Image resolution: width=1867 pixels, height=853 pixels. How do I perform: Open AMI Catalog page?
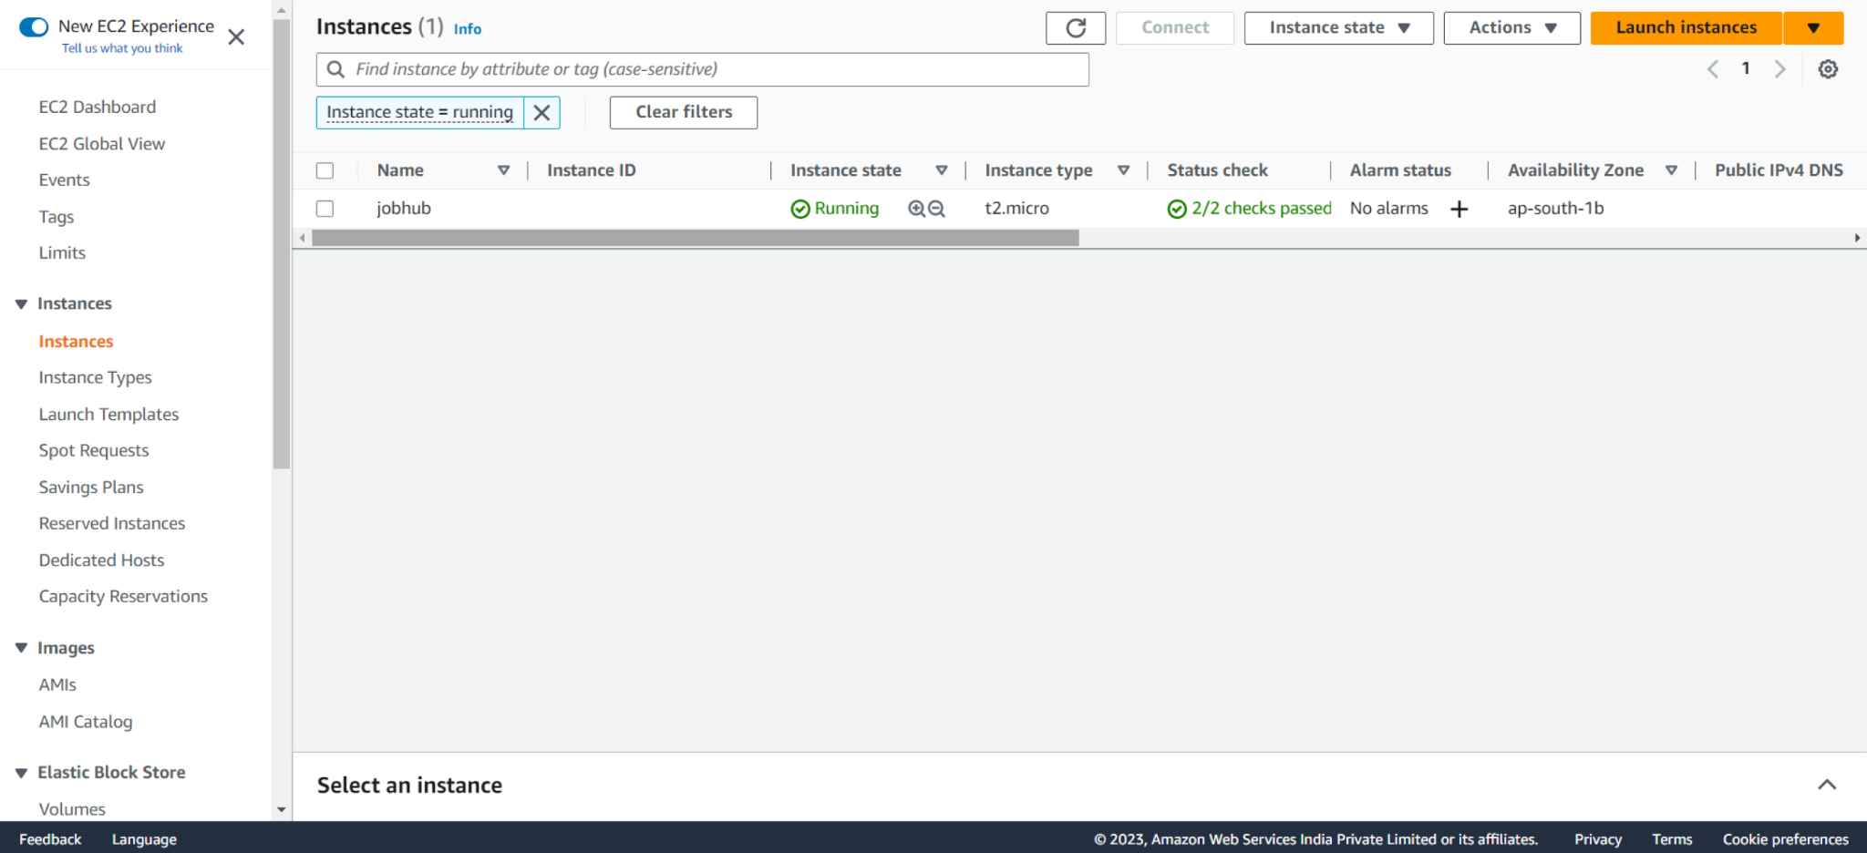coord(86,721)
